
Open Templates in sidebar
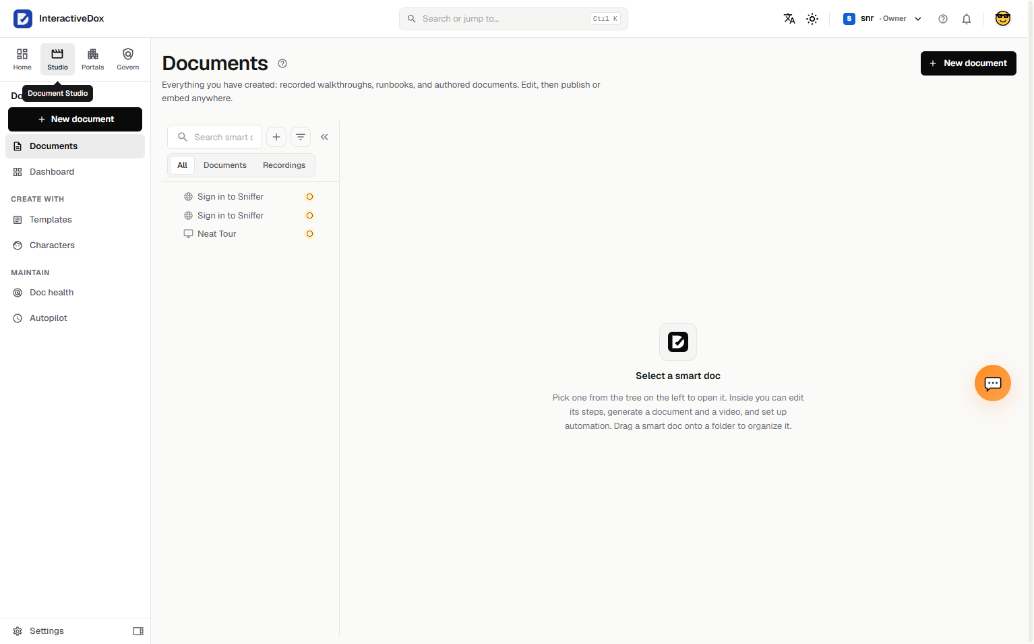[x=75, y=220]
